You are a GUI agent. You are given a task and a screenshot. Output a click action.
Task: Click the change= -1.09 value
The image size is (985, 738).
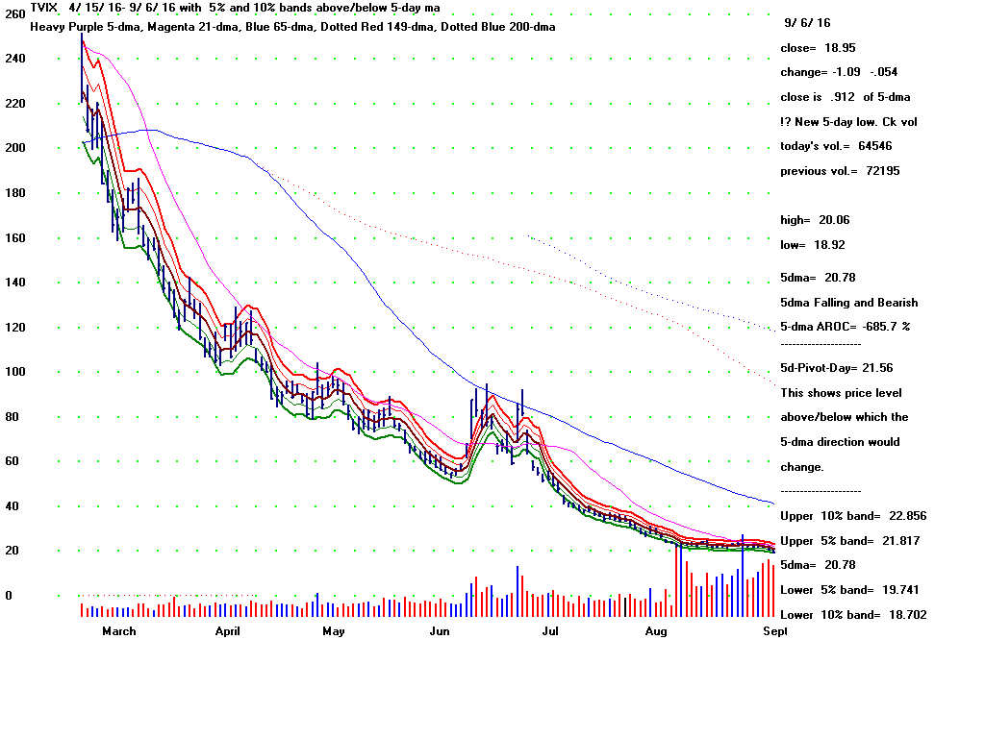(838, 72)
